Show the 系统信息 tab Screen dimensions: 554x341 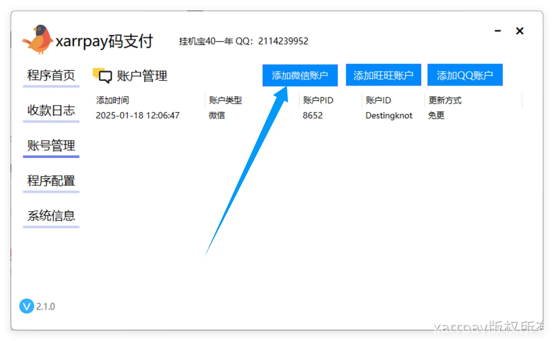(51, 216)
